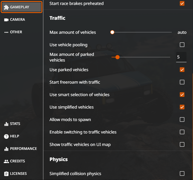Click the Stats bar chart icon
The image size is (193, 180).
tap(6, 124)
